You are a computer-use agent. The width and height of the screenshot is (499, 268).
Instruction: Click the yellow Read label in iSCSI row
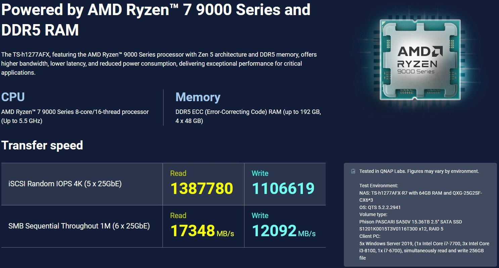click(x=178, y=173)
